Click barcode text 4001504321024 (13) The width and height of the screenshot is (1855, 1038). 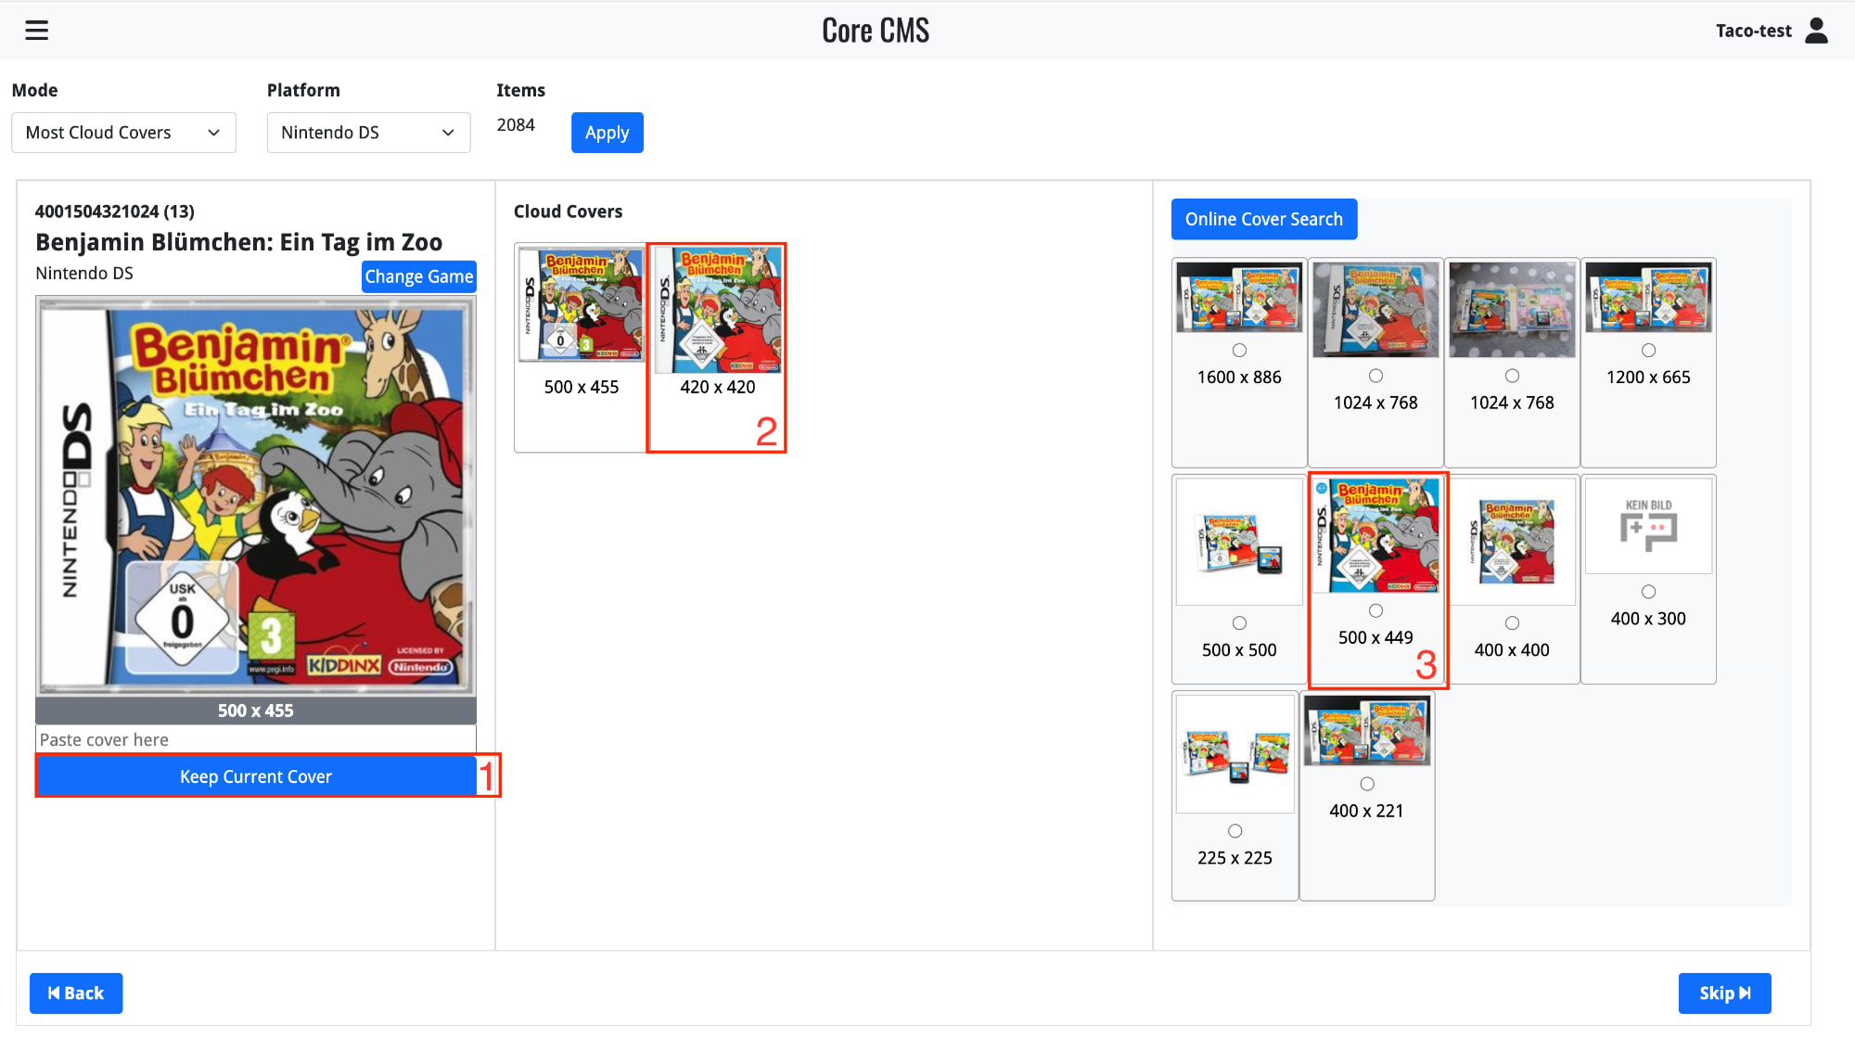[x=115, y=211]
